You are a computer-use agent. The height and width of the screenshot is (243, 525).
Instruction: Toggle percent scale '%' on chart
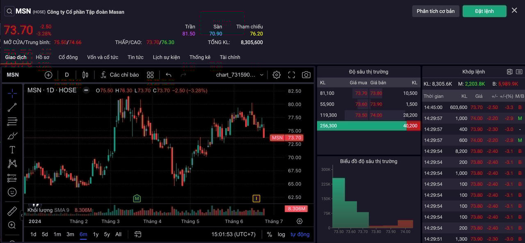pos(269,234)
